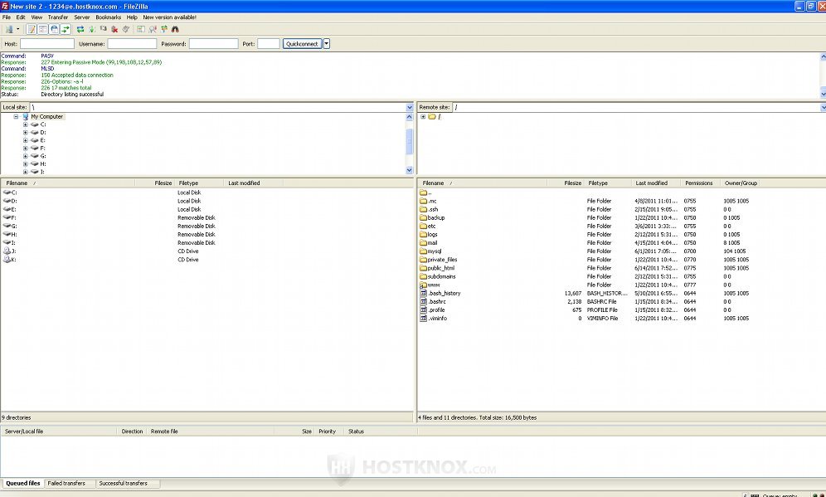Viewport: 826px width, 497px height.
Task: Toggle the message log display
Action: (32, 30)
